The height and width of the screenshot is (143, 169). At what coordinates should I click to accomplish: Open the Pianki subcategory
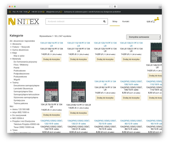point(17,68)
